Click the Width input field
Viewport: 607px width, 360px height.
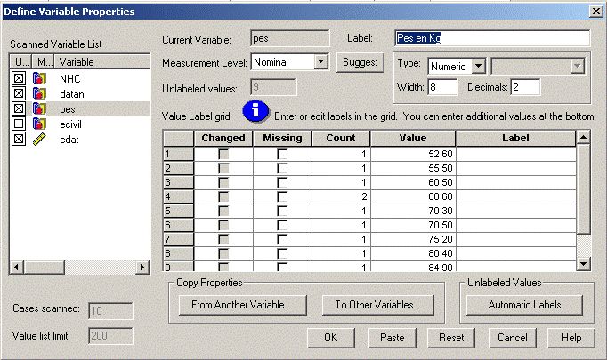click(x=442, y=86)
